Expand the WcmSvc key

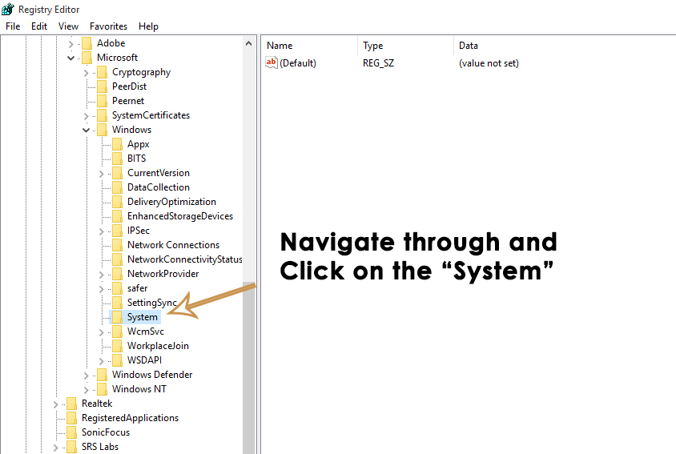[x=101, y=332]
